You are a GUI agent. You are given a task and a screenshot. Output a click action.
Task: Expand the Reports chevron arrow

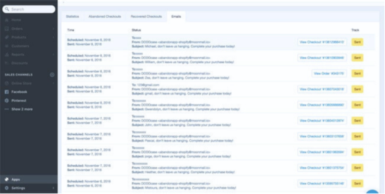pos(53,55)
